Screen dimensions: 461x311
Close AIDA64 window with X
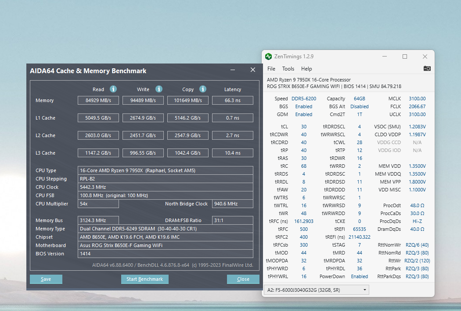253,70
